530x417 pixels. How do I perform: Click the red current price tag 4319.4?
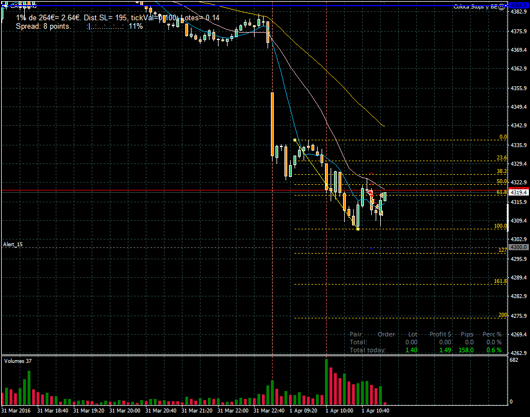tap(518, 192)
